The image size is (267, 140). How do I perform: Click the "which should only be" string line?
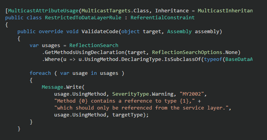(141, 108)
